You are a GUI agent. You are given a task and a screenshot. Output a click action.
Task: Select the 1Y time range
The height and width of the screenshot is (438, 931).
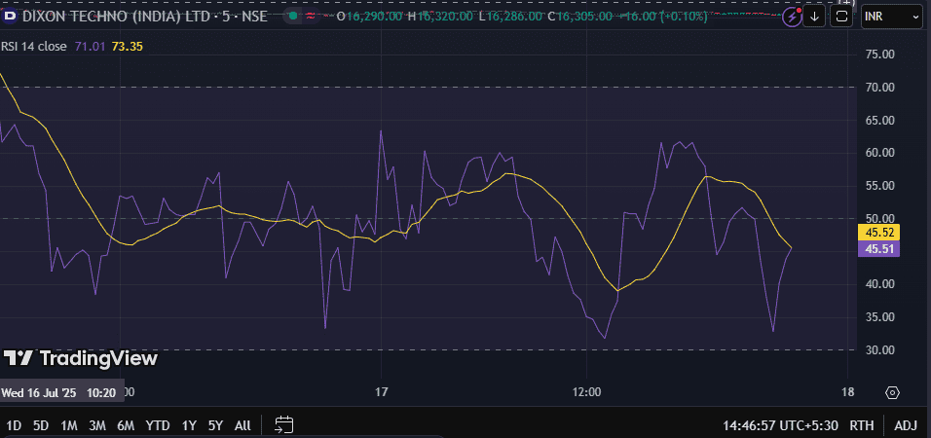189,425
